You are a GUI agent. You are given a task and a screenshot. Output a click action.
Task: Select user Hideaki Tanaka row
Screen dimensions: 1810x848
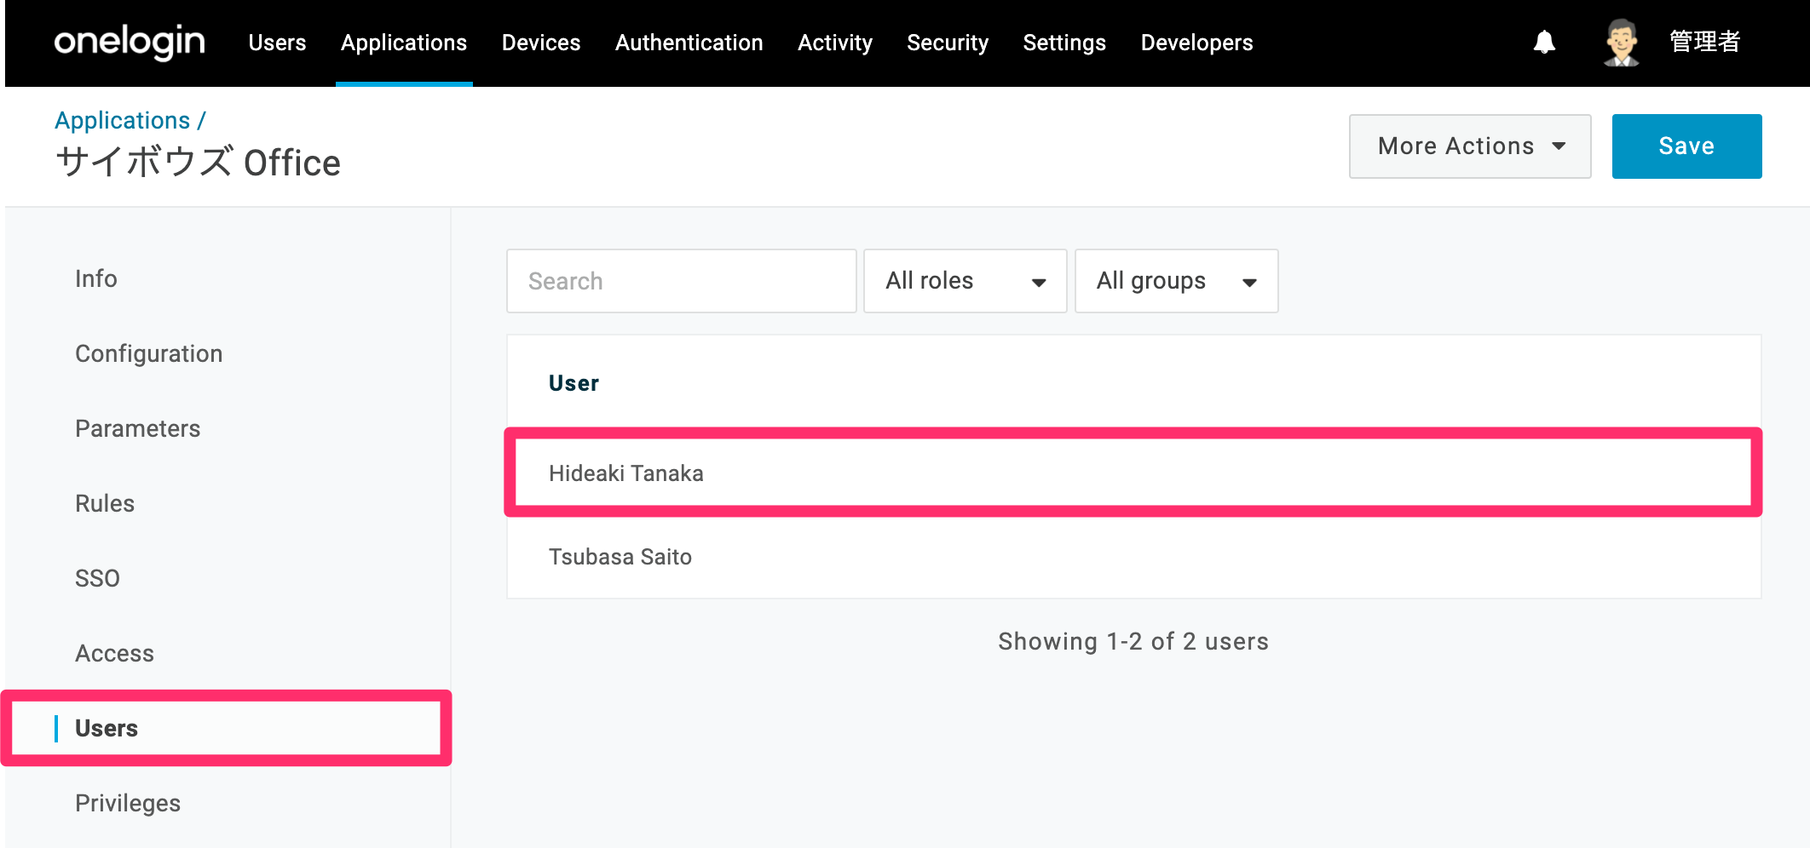click(x=1133, y=473)
